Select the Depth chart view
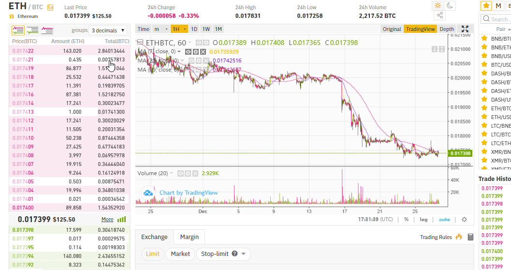Image resolution: width=511 pixels, height=270 pixels. (447, 29)
